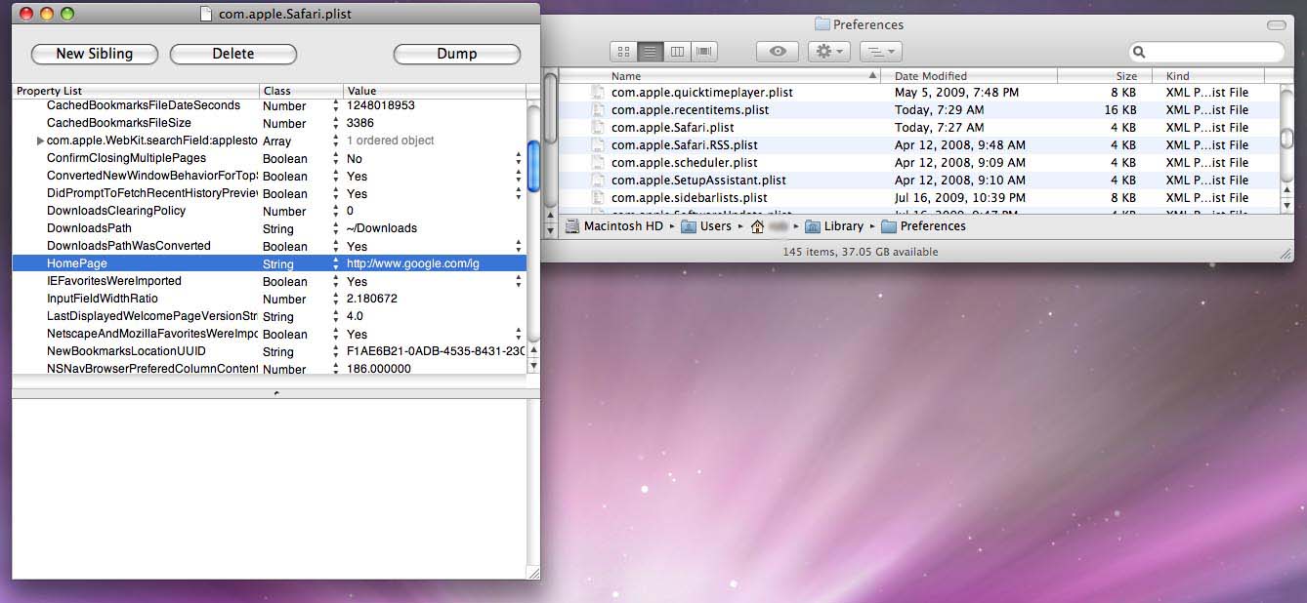Viewport: 1307px width, 603px height.
Task: Open class stepper for CachedBookmarksFileDateSeconds
Action: 336,105
